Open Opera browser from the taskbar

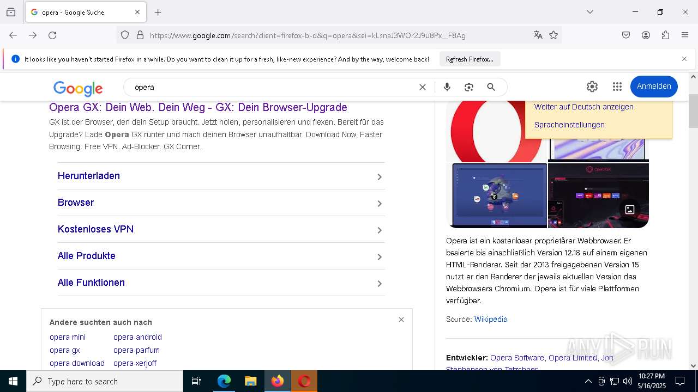(304, 381)
